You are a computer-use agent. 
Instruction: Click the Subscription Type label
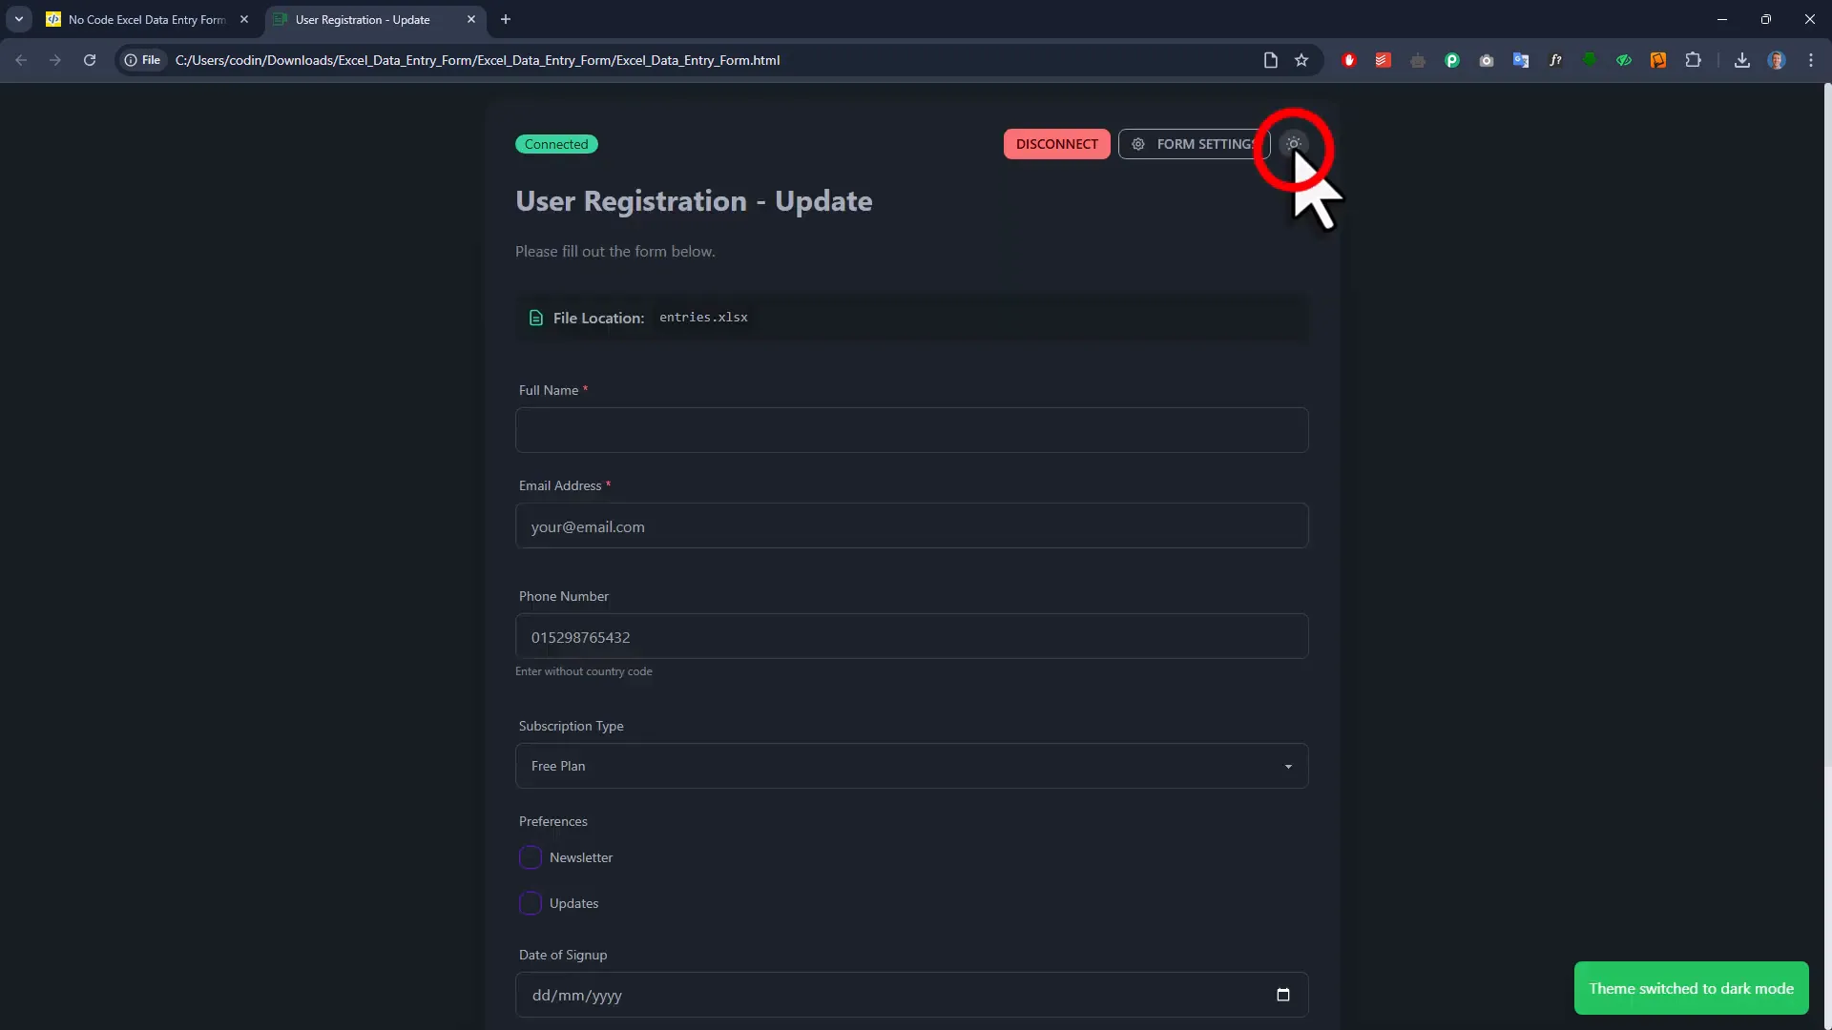tap(571, 726)
